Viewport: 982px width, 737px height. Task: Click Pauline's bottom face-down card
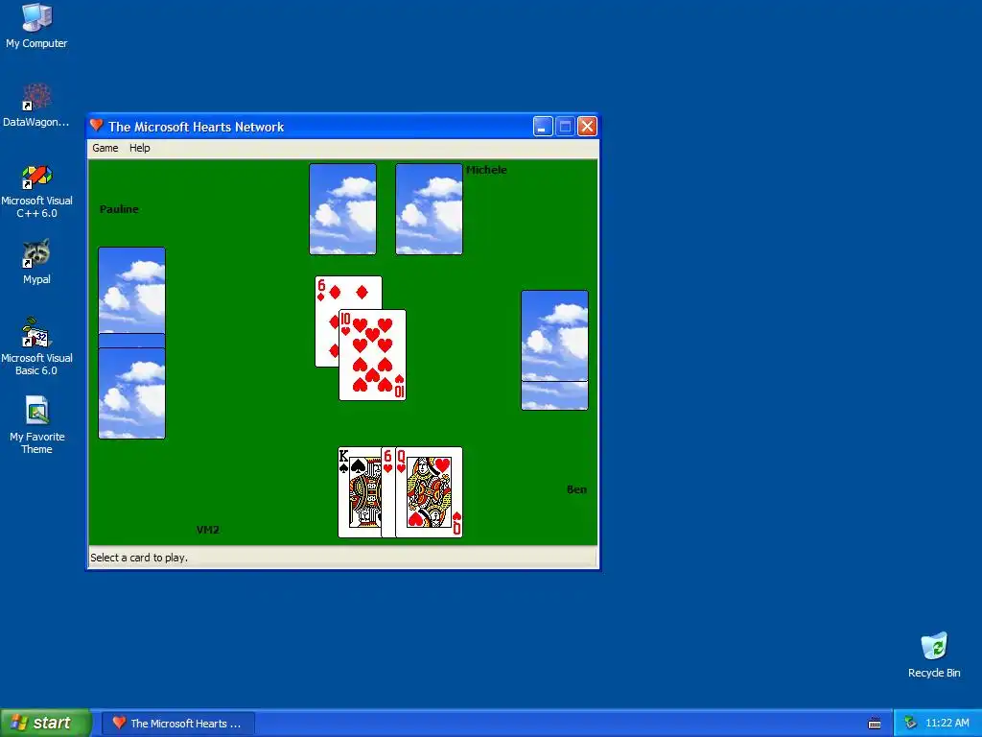[x=131, y=393]
